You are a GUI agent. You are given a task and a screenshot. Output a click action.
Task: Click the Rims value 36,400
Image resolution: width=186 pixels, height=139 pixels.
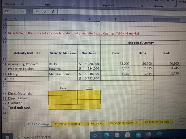pyautogui.click(x=142, y=64)
